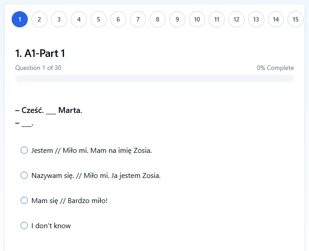Screen dimensions: 309x251
Task: Click the quiz progress bar
Action: (x=154, y=78)
